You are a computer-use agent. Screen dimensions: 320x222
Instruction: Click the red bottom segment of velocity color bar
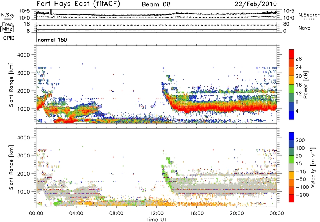point(292,198)
